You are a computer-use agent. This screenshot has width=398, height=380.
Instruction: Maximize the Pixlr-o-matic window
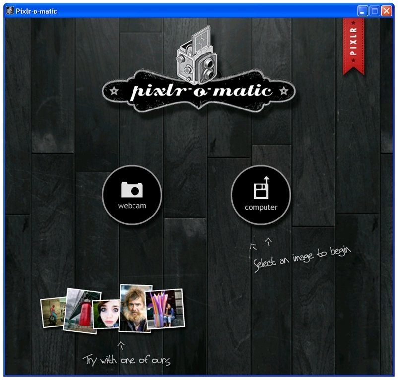pos(374,11)
